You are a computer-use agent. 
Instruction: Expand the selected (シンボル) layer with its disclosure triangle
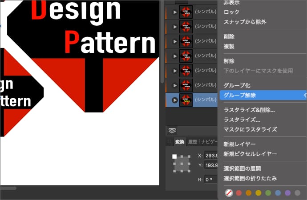175,100
